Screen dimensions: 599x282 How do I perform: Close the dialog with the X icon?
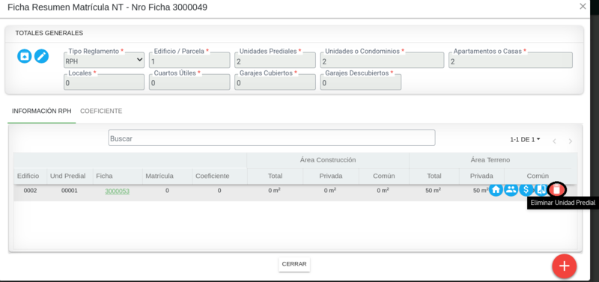583,7
